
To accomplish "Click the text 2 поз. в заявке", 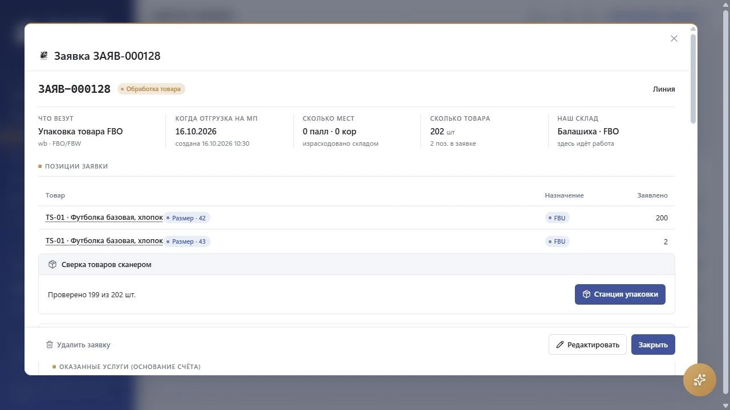I will click(x=453, y=143).
